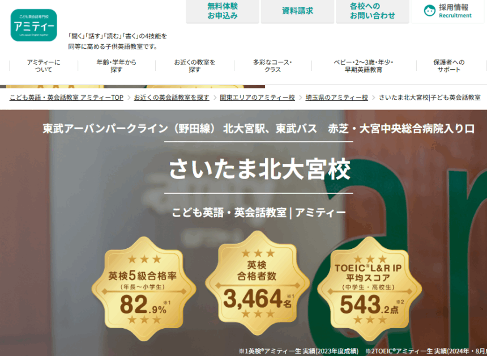
Task: Click お近くの英会話教室を探す breadcrumb
Action: pyautogui.click(x=171, y=98)
